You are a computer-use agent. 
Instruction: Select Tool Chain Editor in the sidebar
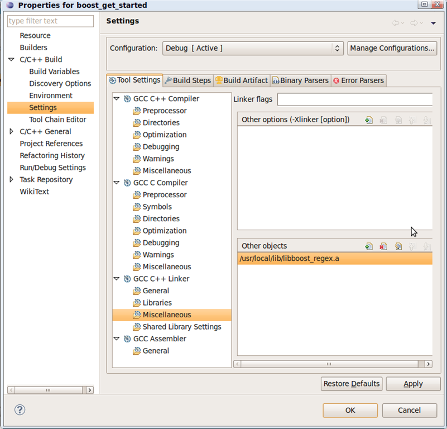coord(57,120)
